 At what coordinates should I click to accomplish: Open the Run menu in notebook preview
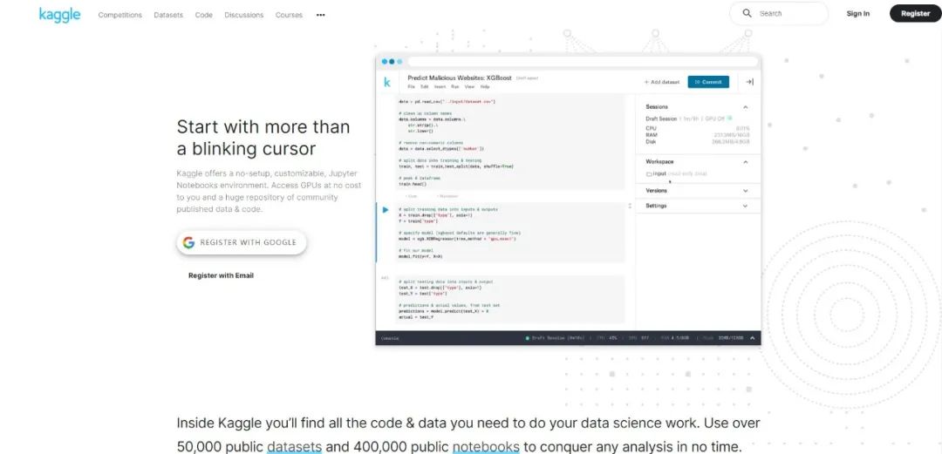coord(455,87)
